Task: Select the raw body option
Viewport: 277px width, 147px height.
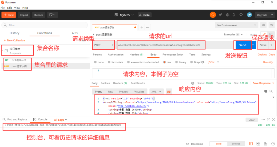Action: point(164,62)
